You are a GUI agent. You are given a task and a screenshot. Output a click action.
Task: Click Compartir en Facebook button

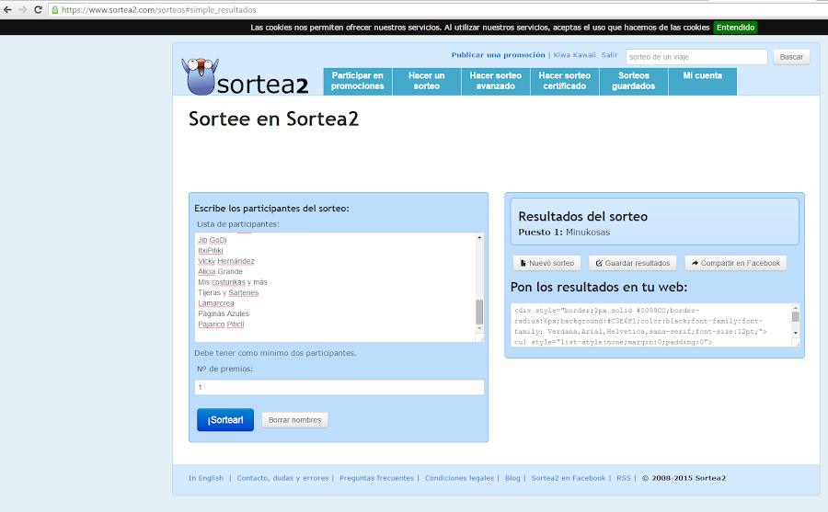(x=736, y=264)
